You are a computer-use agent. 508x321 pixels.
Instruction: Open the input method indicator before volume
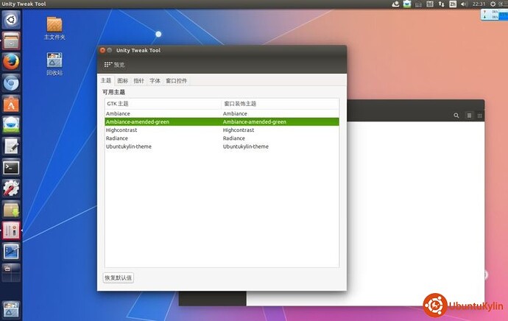453,4
